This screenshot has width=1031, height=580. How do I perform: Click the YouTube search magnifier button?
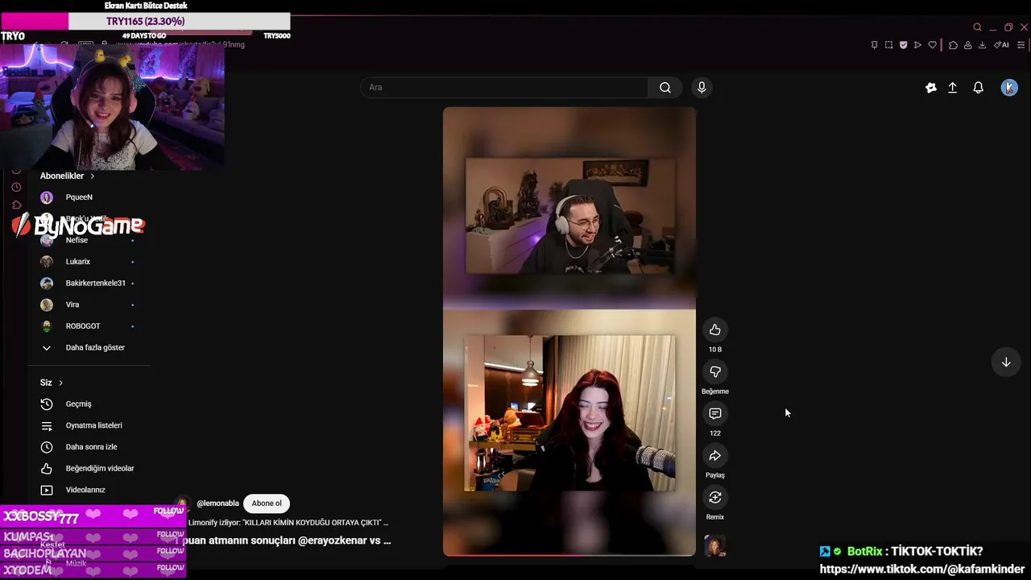pos(665,87)
